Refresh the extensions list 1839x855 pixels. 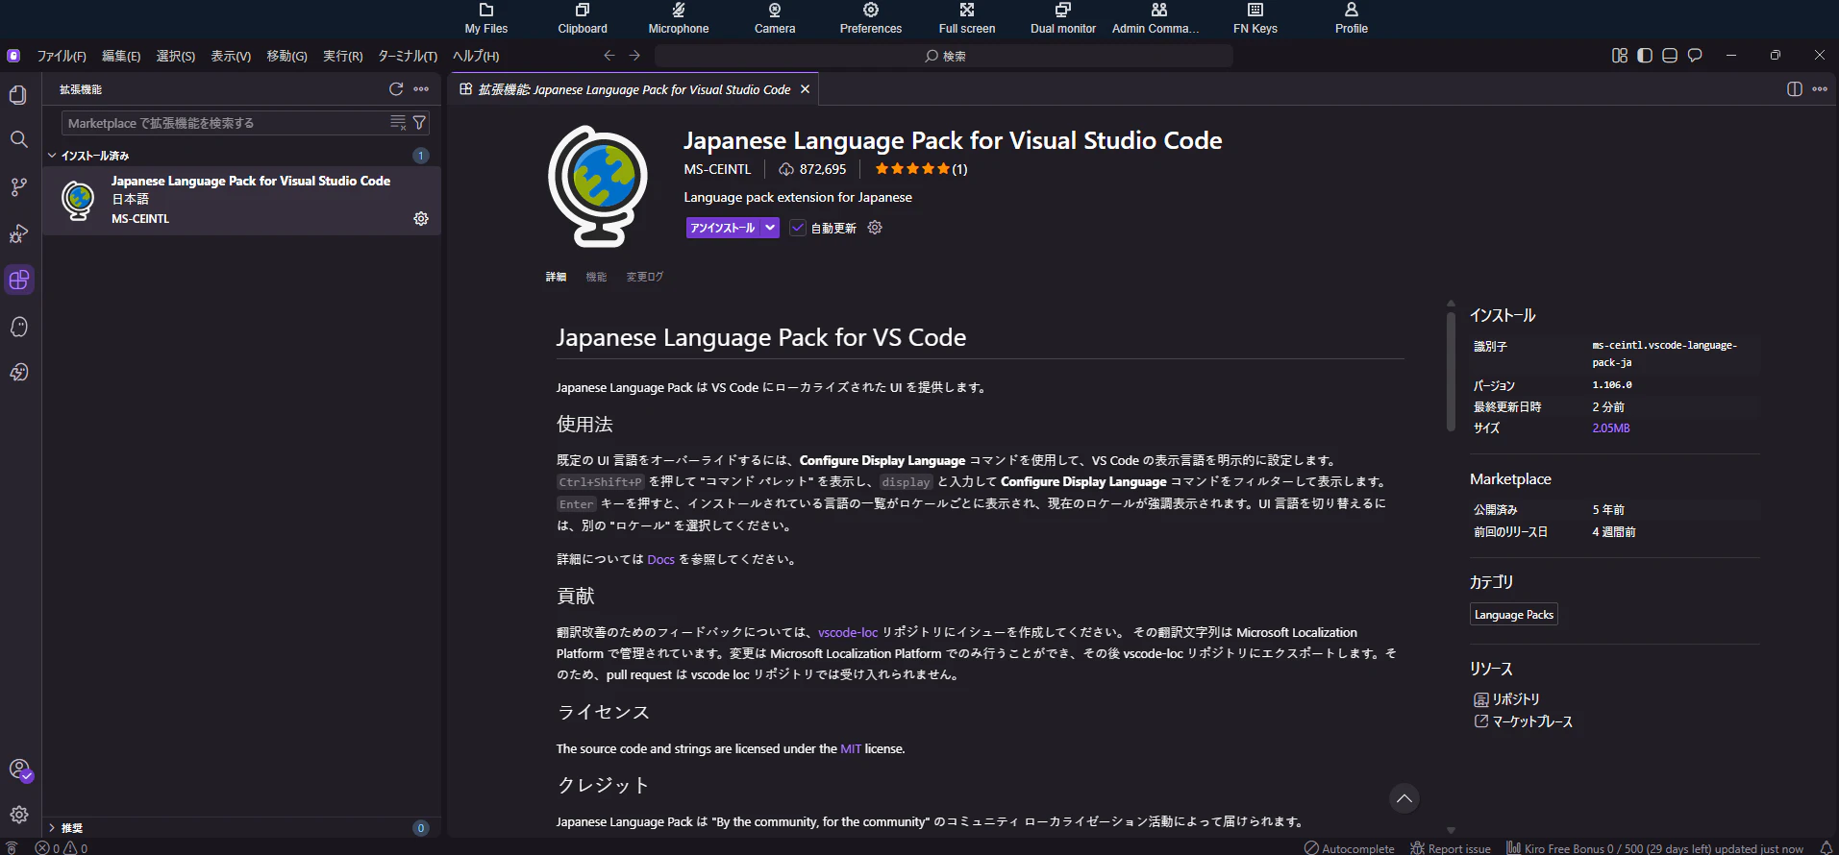[x=396, y=89]
